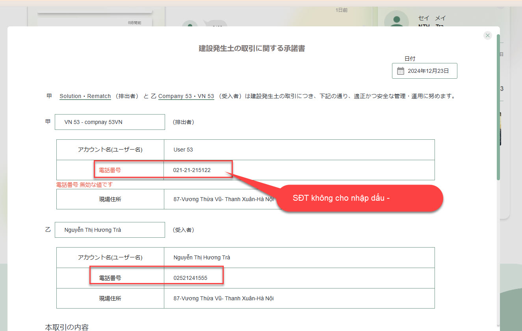Click the chat avatar icon behind the modal
The width and height of the screenshot is (522, 331).
pyautogui.click(x=190, y=24)
